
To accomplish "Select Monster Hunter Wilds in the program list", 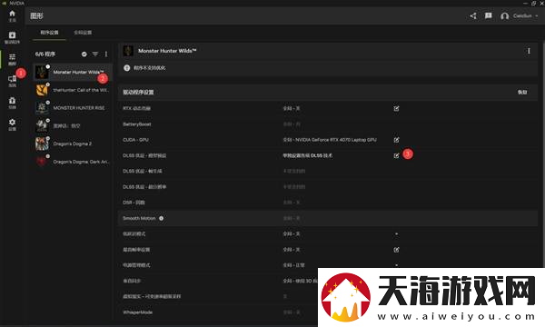I will (73, 72).
